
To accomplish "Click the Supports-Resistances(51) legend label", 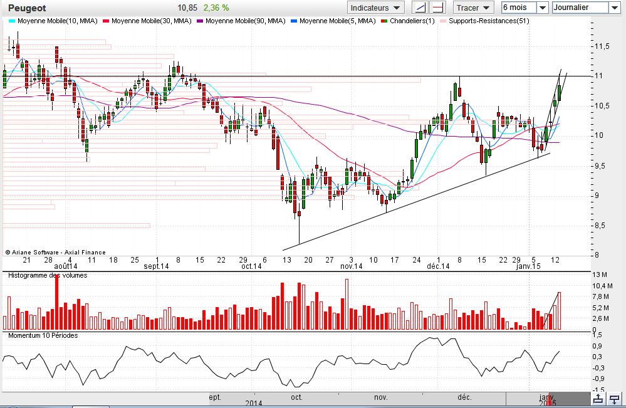I will pos(489,21).
